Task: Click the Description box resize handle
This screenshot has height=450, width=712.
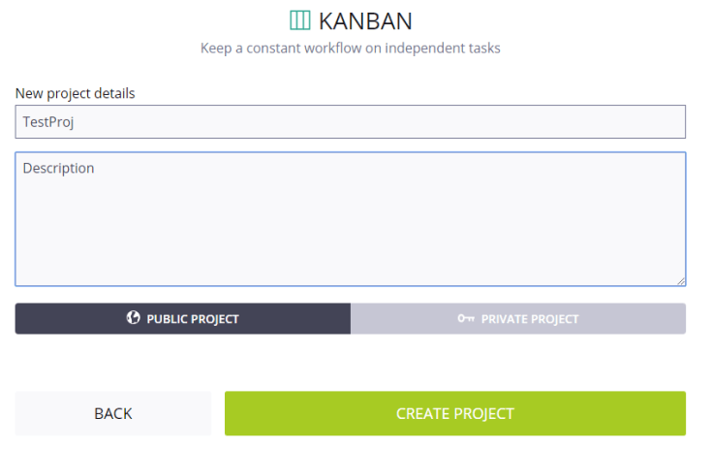Action: pyautogui.click(x=681, y=281)
